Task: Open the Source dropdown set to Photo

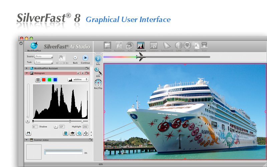Action: [x=44, y=56]
